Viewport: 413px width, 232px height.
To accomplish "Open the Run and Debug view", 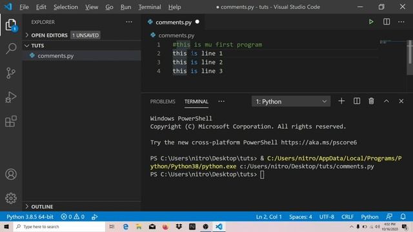I will click(11, 97).
